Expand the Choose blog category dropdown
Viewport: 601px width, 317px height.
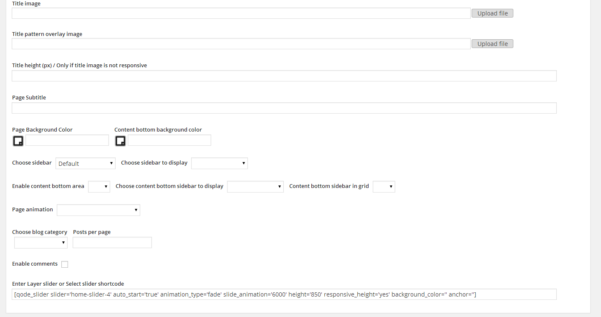(x=41, y=243)
